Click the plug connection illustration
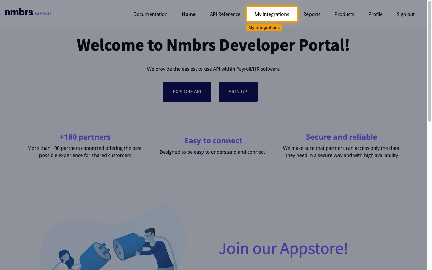 pos(113,238)
